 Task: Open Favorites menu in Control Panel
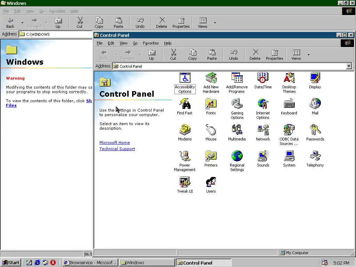click(151, 43)
